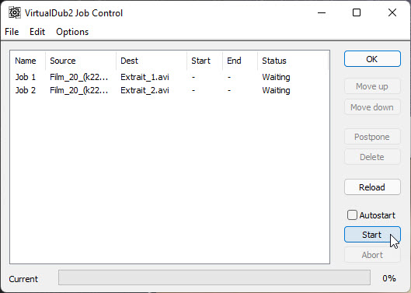The image size is (411, 293).
Task: Open the Options menu
Action: point(72,32)
